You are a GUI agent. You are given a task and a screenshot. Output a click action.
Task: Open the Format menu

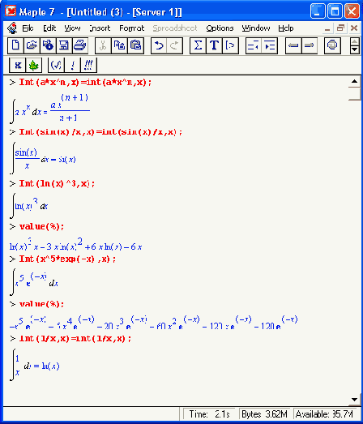point(131,28)
